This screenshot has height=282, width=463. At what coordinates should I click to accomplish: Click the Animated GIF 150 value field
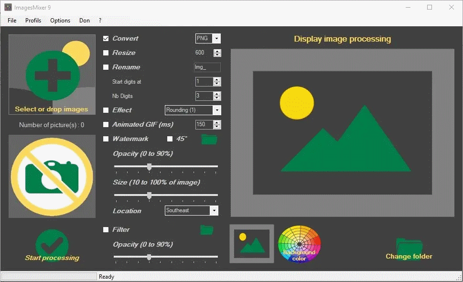(205, 124)
